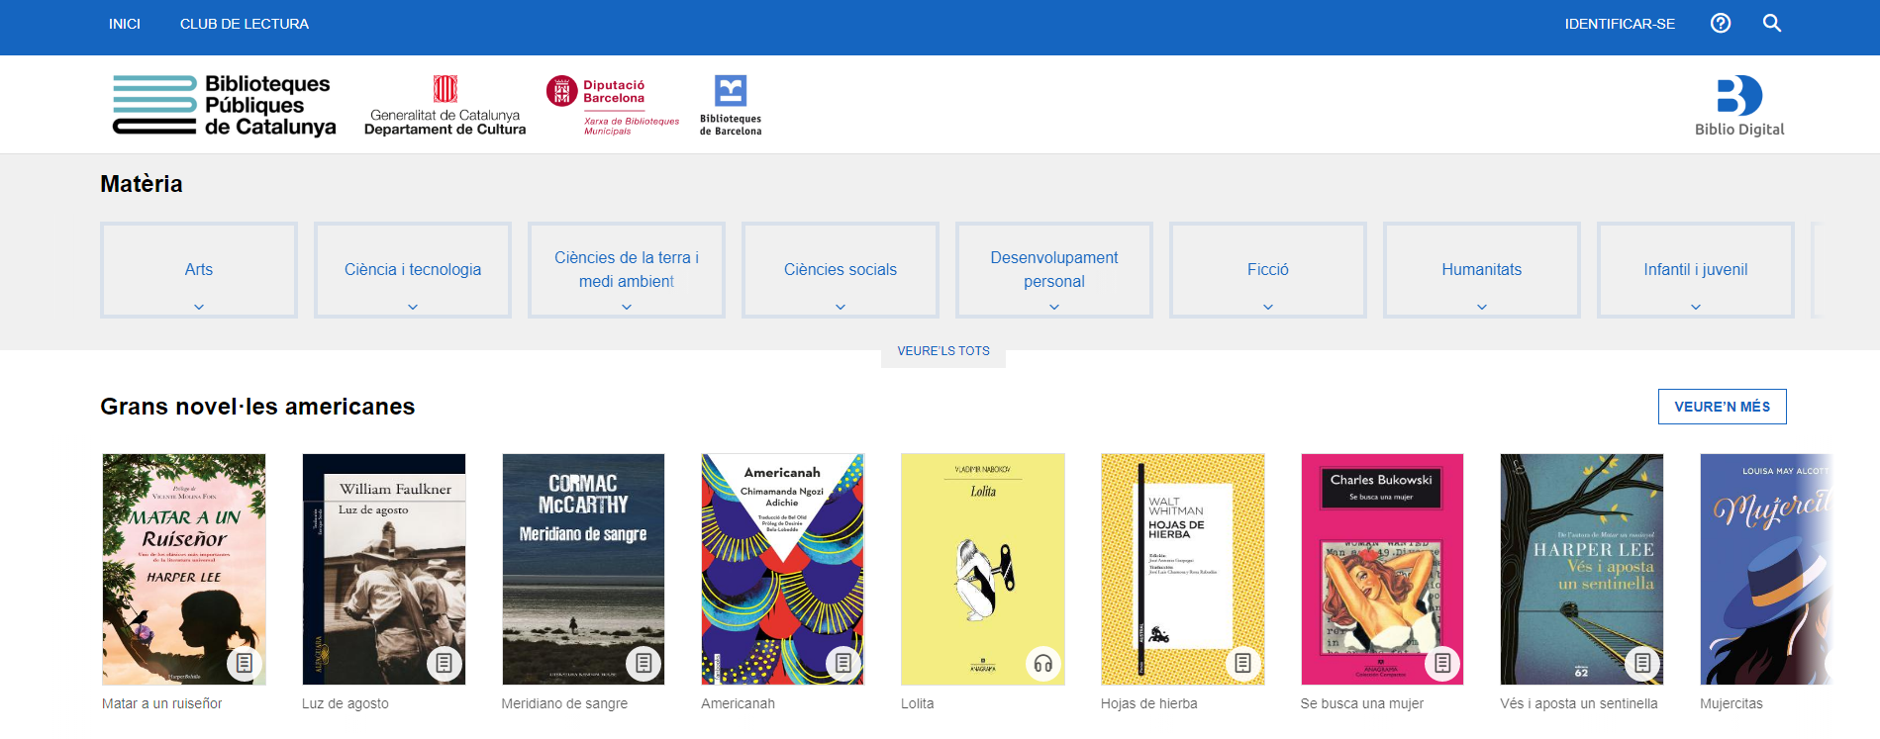Screen dimensions: 1880x739
Task: Expand the Ciència i tecnologia category
Action: [x=413, y=270]
